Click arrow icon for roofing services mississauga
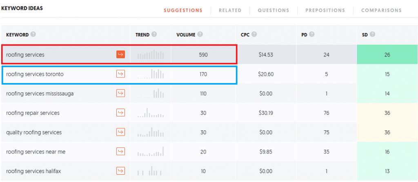 click(x=121, y=93)
